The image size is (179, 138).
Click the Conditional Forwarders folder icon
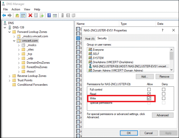click(14, 85)
